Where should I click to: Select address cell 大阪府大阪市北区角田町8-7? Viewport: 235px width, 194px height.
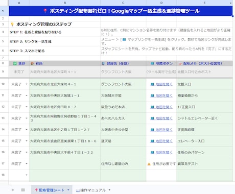click(65, 107)
